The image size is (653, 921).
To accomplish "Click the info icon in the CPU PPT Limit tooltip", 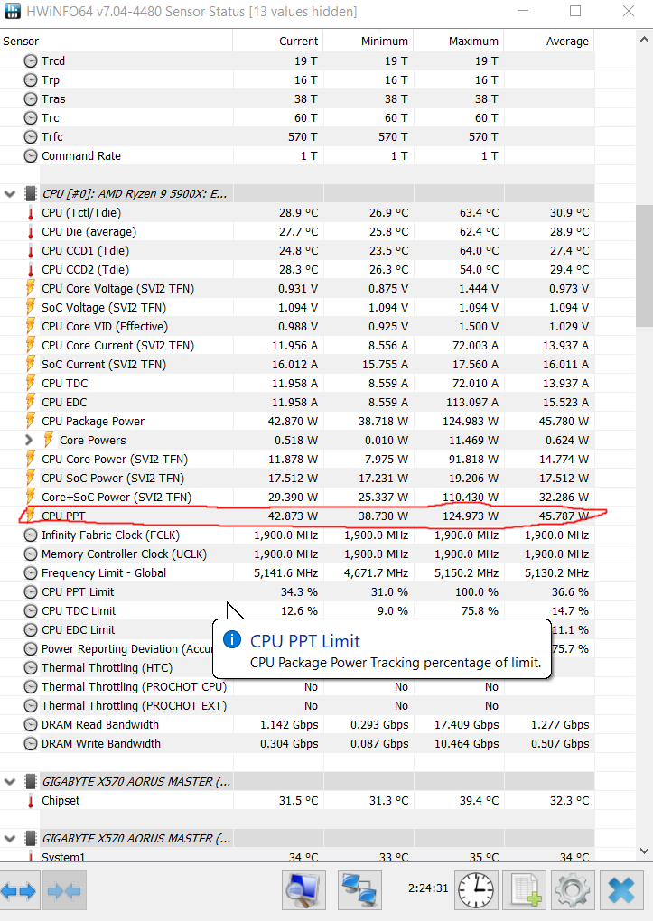I will 232,639.
